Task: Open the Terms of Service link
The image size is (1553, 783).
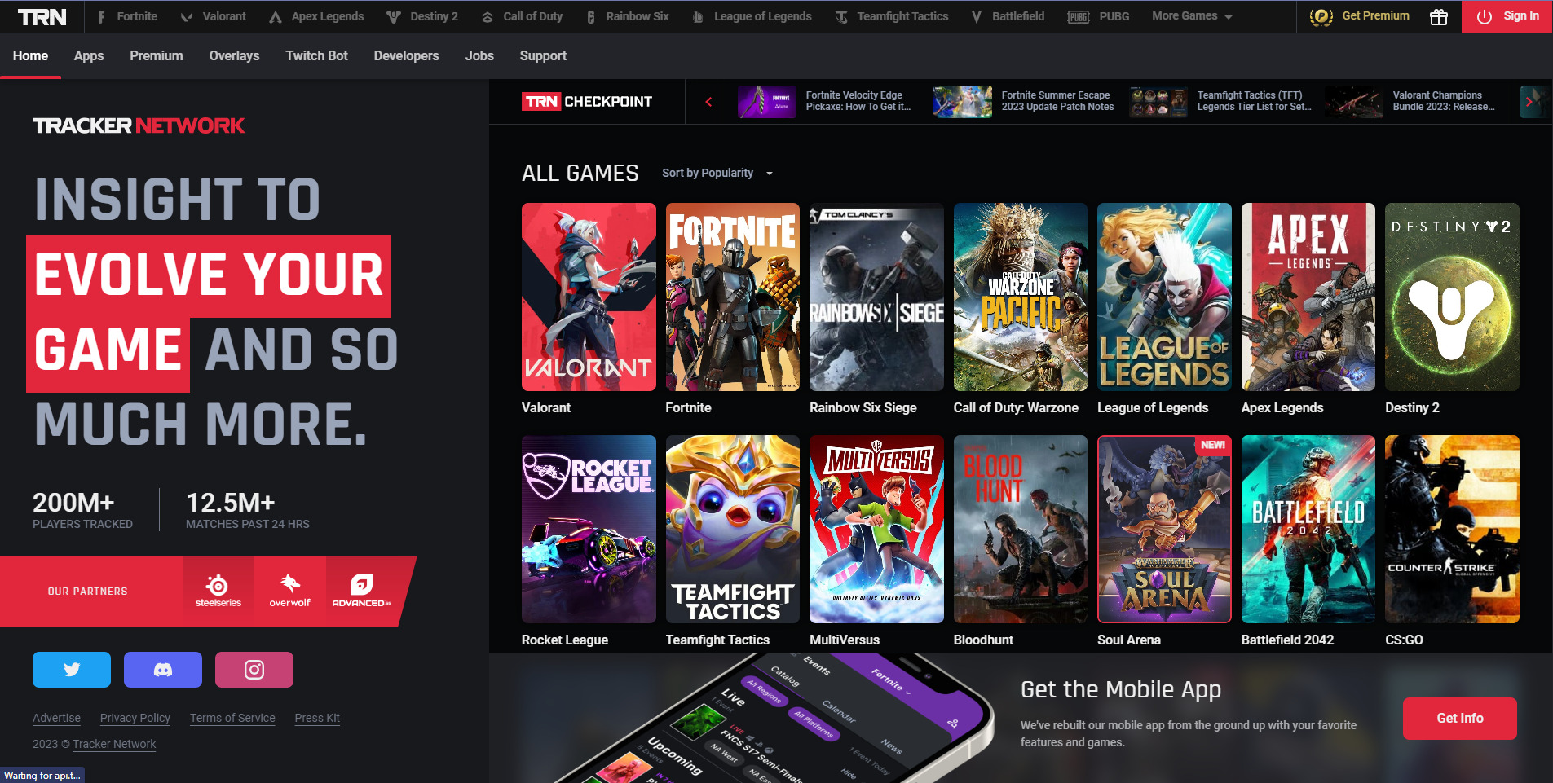Action: (232, 718)
